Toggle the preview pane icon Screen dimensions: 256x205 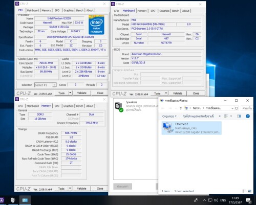pos(239,116)
